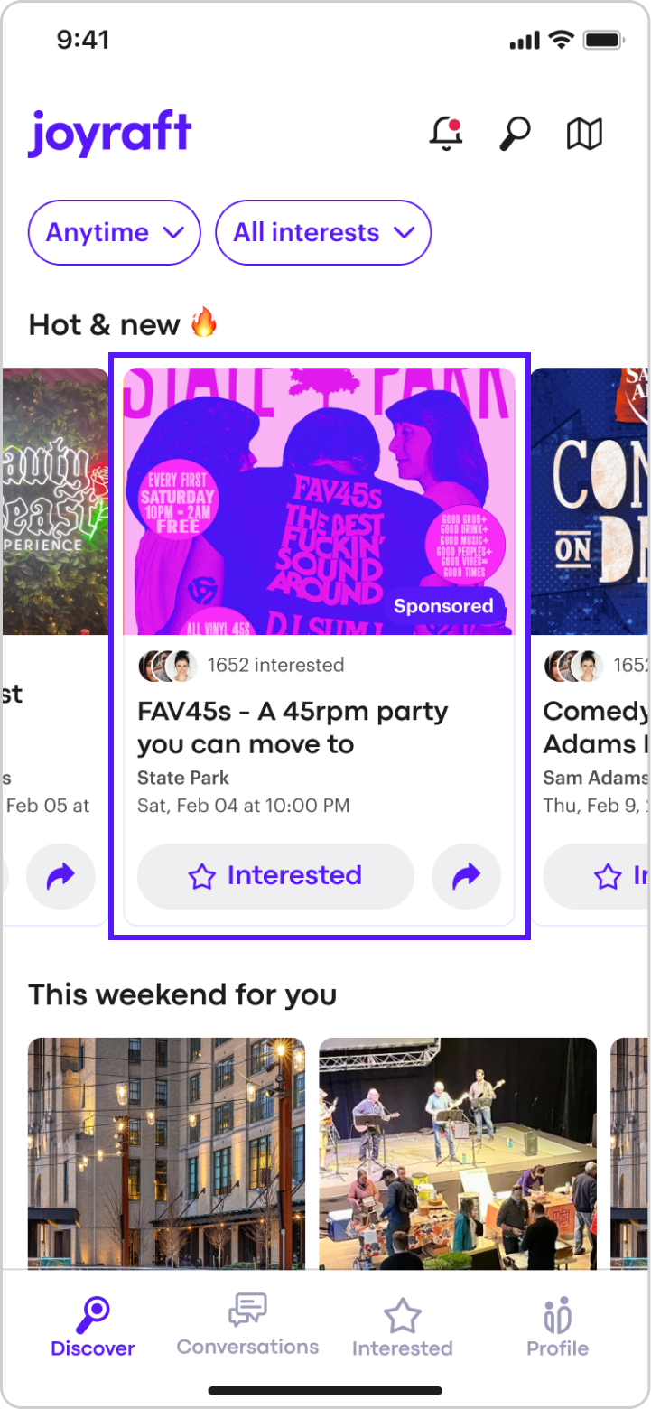Tap the joyraft logo
651x1409 pixels.
pyautogui.click(x=110, y=133)
